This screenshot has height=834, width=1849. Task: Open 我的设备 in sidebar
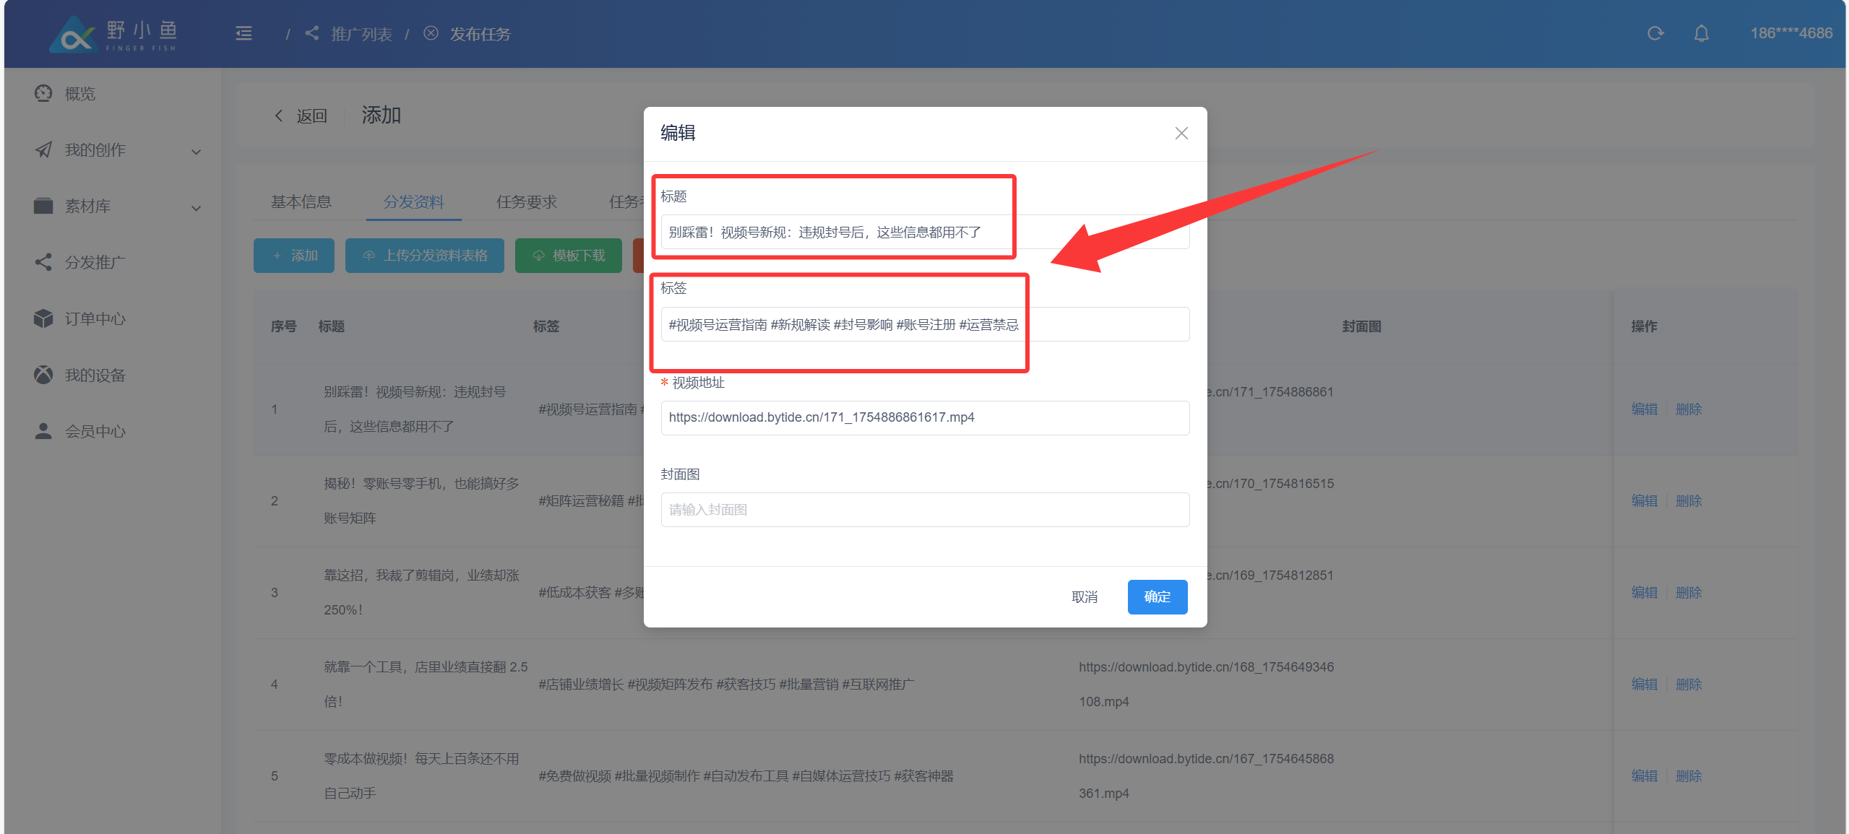pyautogui.click(x=95, y=375)
